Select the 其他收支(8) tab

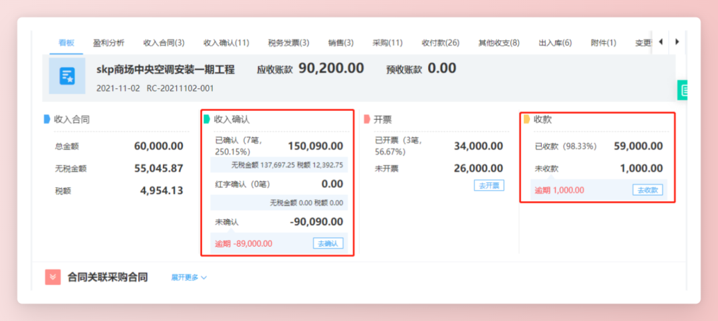point(499,43)
